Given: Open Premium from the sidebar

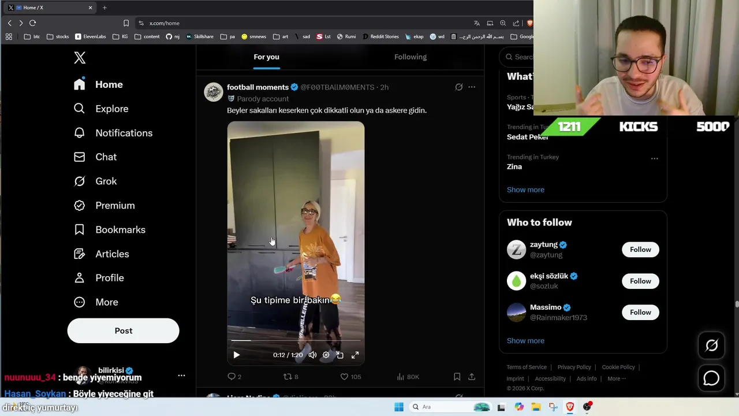Looking at the screenshot, I should 104,206.
